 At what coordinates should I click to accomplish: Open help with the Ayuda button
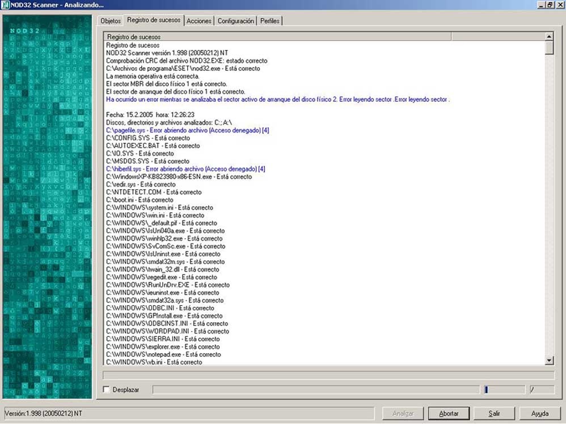pyautogui.click(x=540, y=413)
